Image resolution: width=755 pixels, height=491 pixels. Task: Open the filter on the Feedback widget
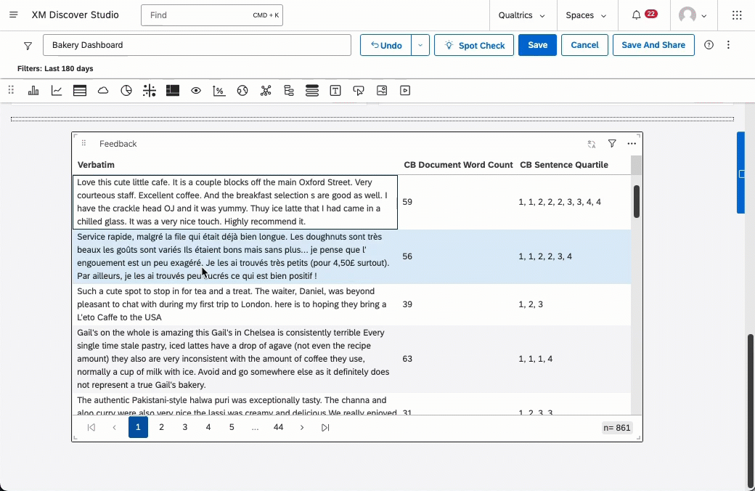[612, 143]
